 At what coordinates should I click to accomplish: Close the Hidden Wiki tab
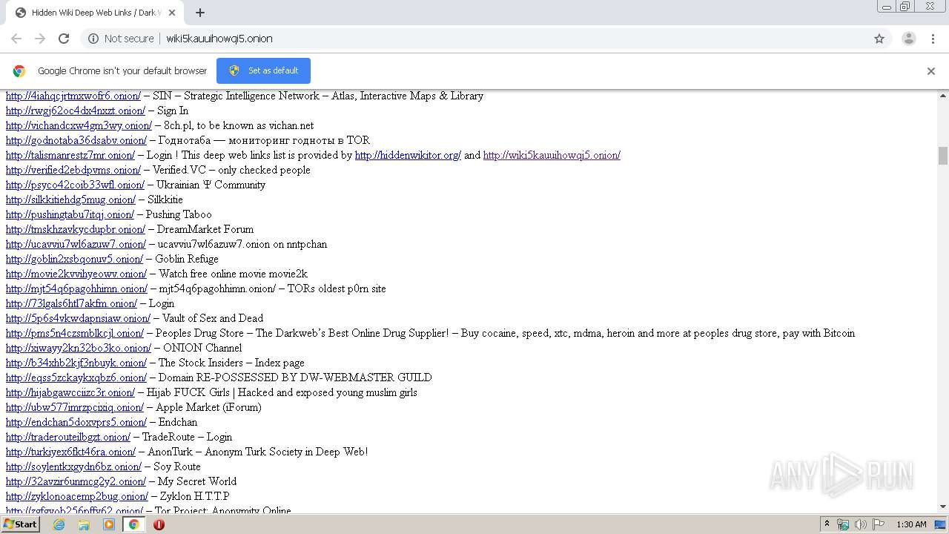click(172, 13)
